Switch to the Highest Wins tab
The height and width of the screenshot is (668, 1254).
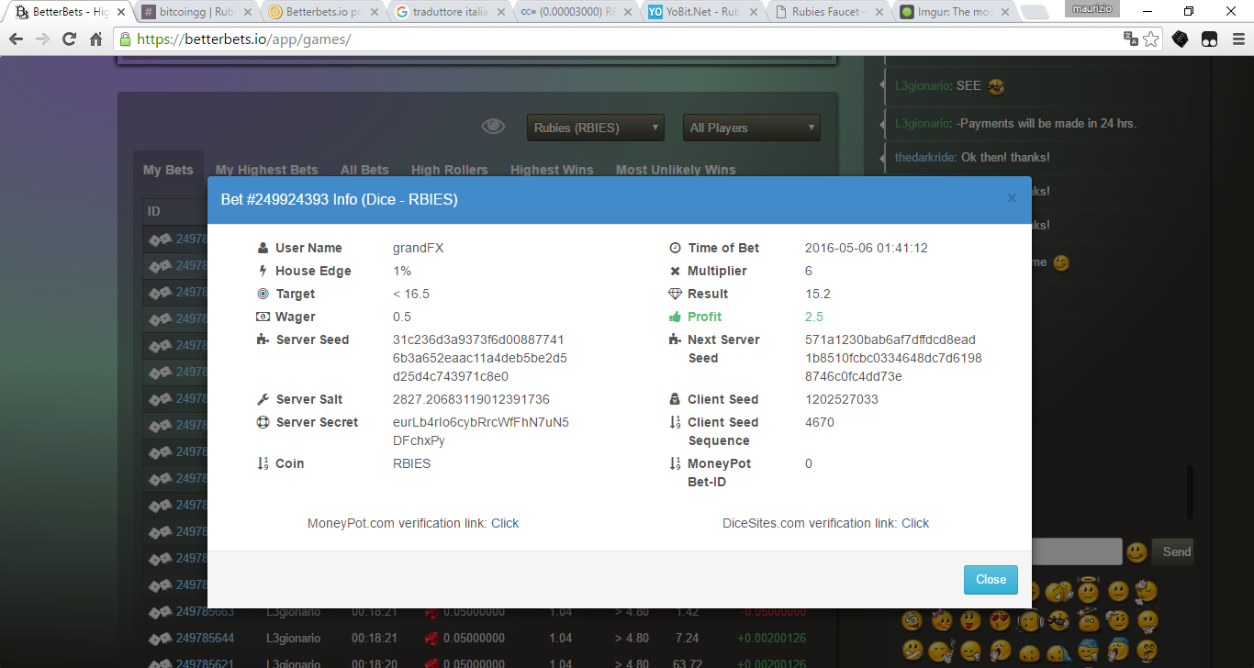pyautogui.click(x=552, y=170)
